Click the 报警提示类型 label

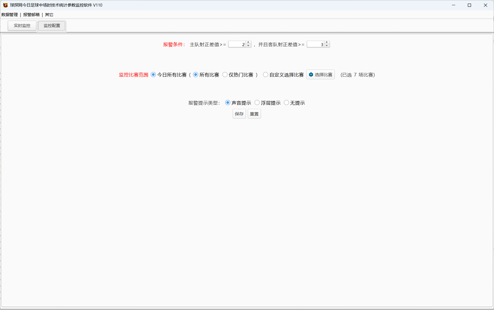[x=204, y=103]
